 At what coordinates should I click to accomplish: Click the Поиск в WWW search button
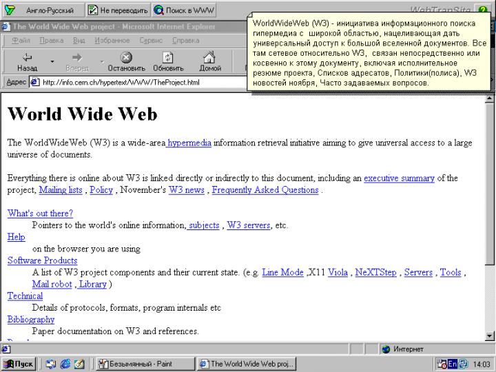[184, 10]
